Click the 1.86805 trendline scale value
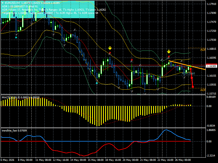 tap(211, 130)
